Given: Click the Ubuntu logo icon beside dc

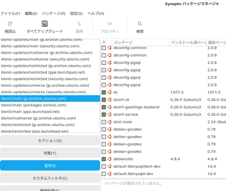Looking at the screenshot, I should (x=109, y=92).
